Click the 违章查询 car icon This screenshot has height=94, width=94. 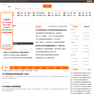click(x=72, y=46)
